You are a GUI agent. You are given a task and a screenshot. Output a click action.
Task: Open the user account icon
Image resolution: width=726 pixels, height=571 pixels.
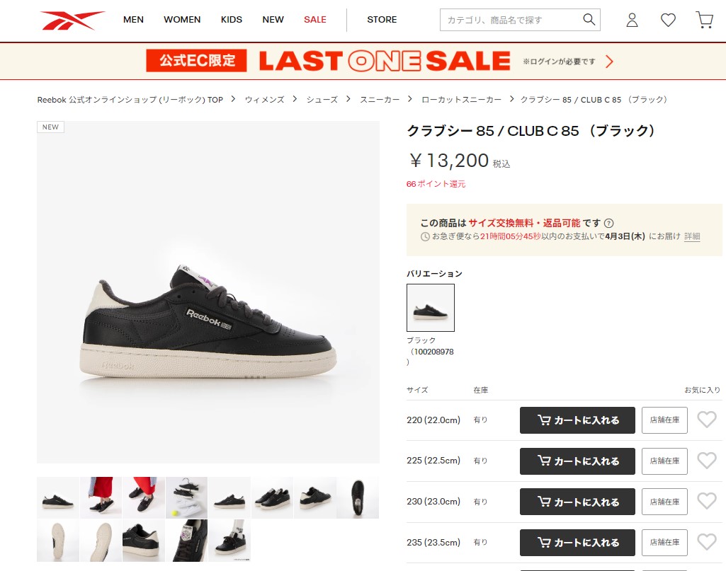[x=632, y=20]
